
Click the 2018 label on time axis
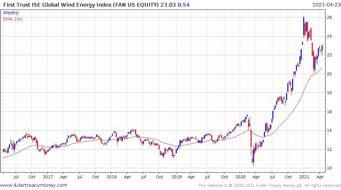(x=112, y=177)
